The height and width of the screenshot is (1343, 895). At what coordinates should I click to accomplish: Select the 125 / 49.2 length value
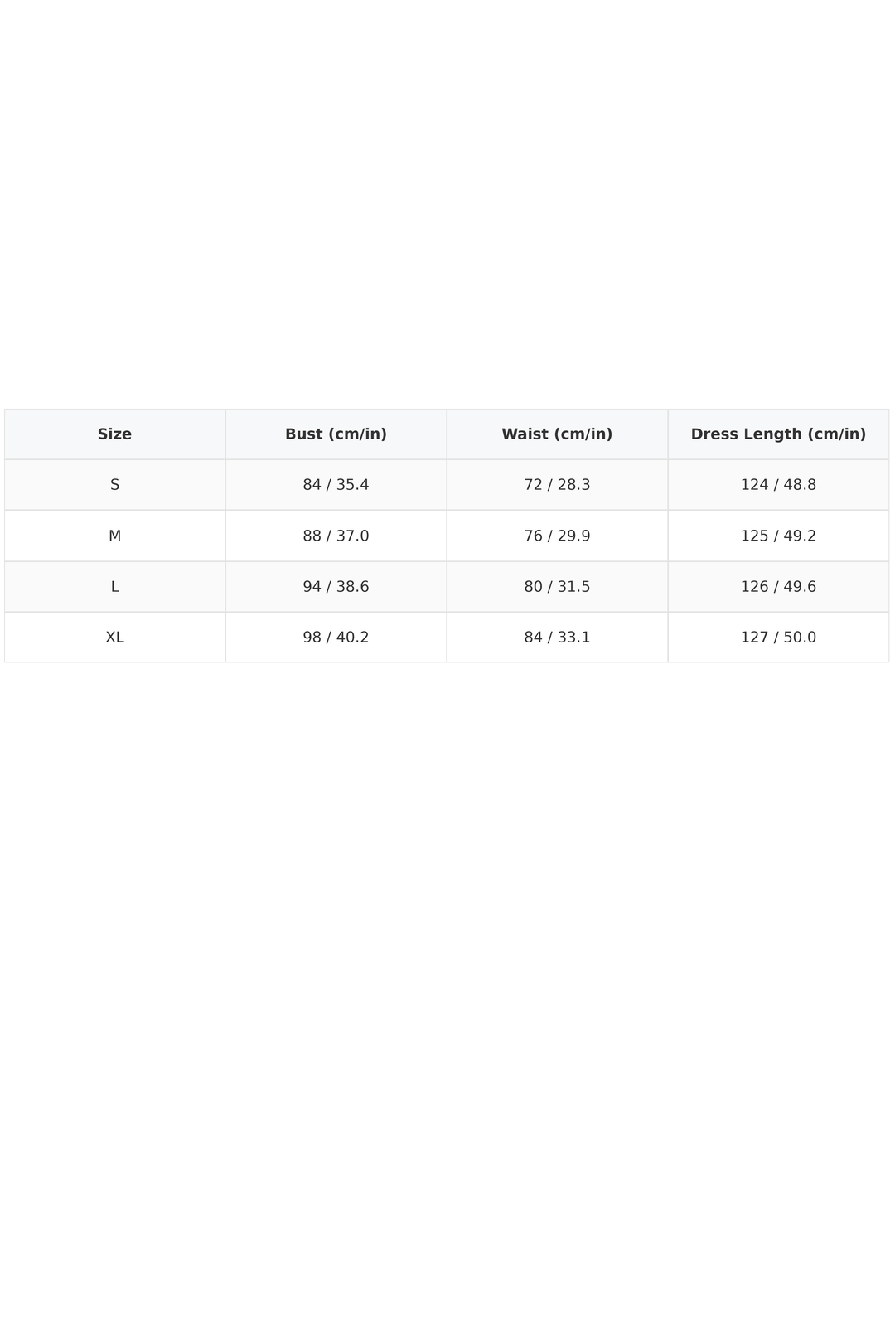[778, 536]
